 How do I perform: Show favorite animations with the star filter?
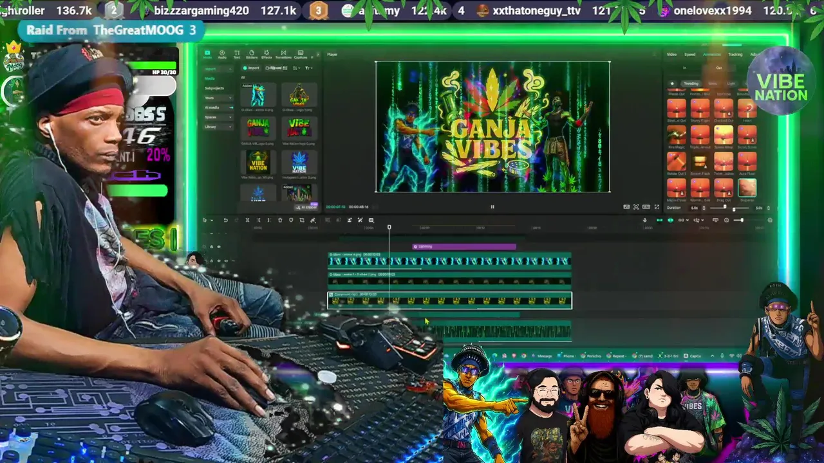tap(672, 84)
